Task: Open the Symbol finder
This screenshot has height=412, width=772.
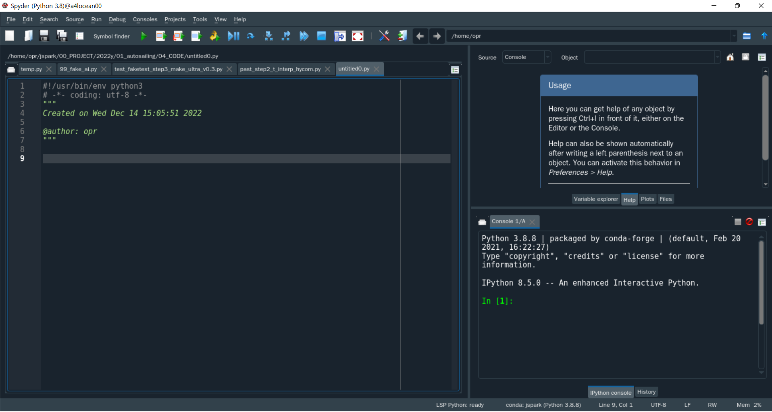Action: 112,36
